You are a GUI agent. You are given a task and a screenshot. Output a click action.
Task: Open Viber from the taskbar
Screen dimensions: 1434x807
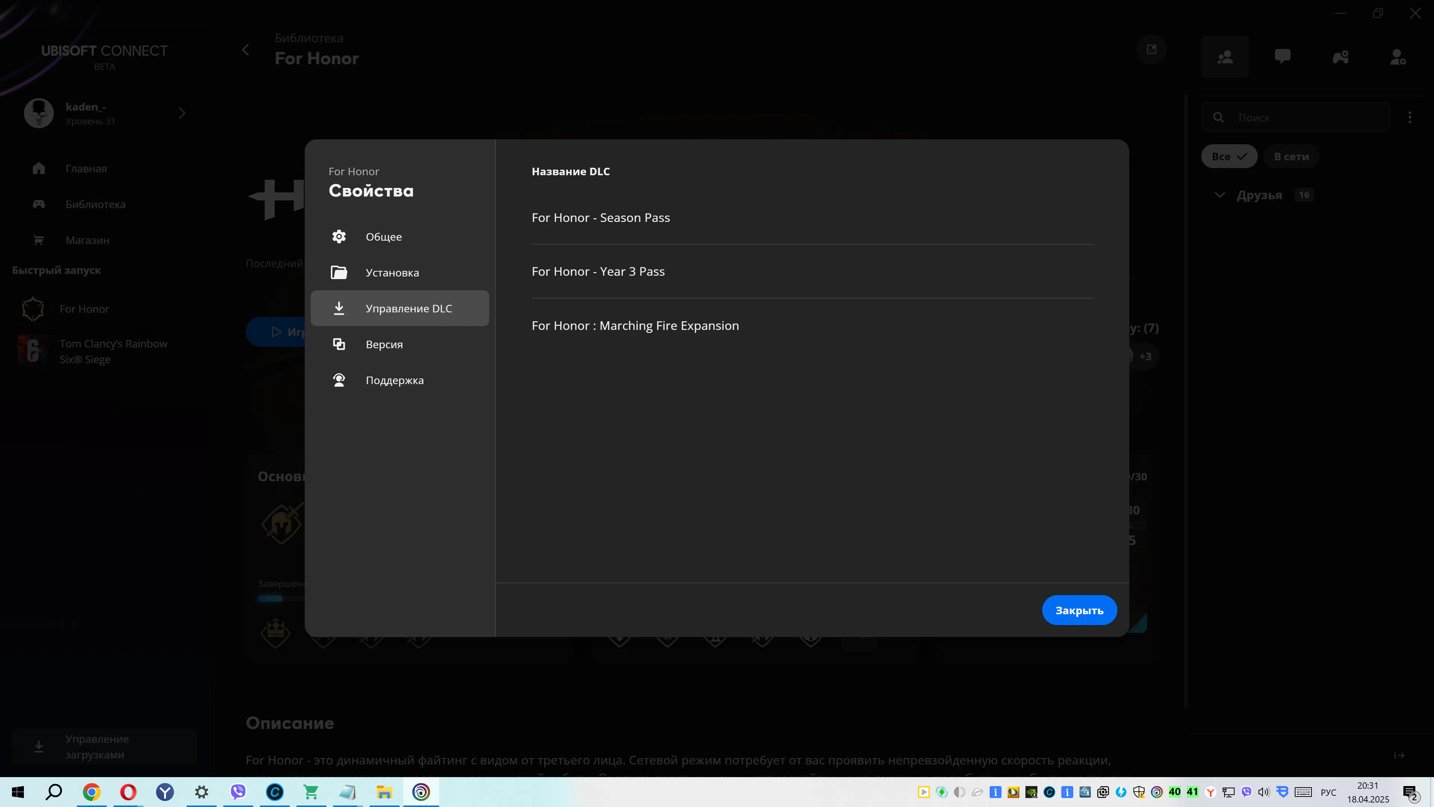coord(238,792)
